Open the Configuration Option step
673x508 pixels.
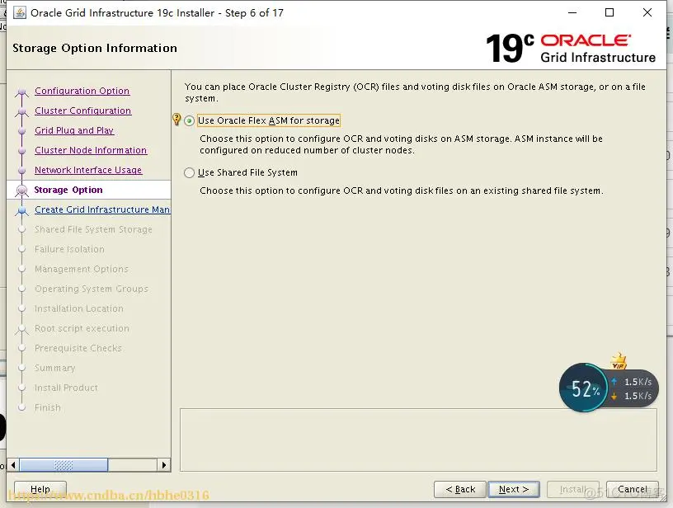click(82, 91)
